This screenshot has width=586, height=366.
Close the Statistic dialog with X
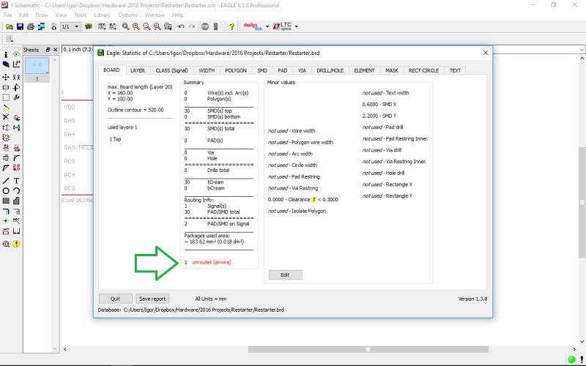tap(486, 53)
